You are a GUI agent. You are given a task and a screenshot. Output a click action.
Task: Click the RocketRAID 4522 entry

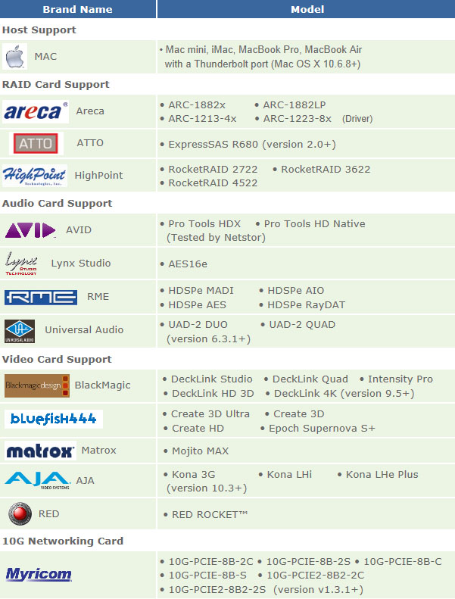click(x=213, y=183)
